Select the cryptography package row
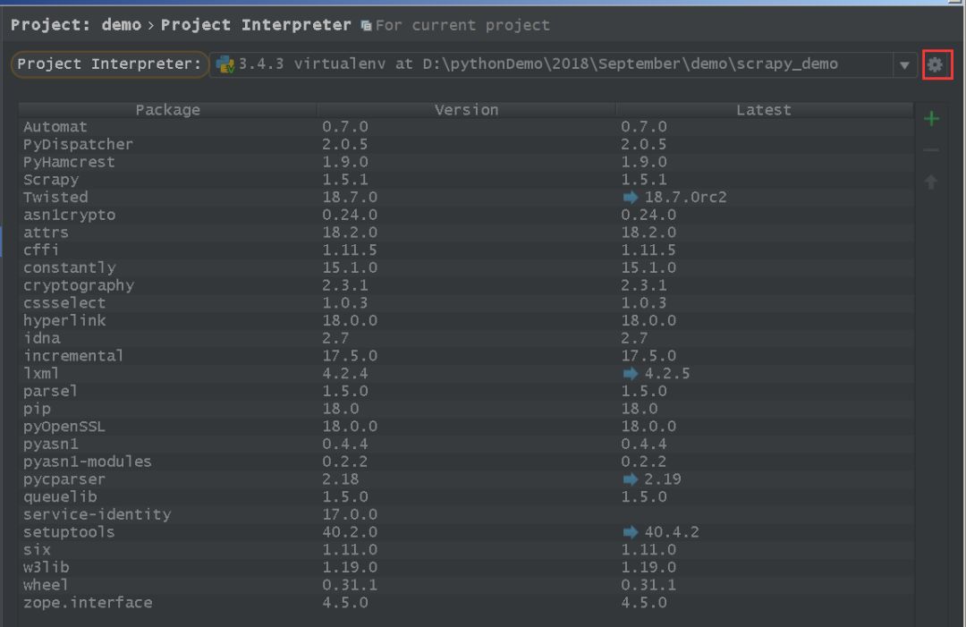 point(466,286)
